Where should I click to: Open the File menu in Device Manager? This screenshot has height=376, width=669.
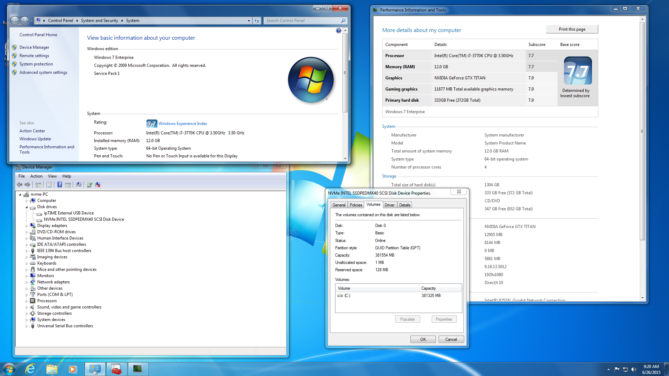point(22,176)
